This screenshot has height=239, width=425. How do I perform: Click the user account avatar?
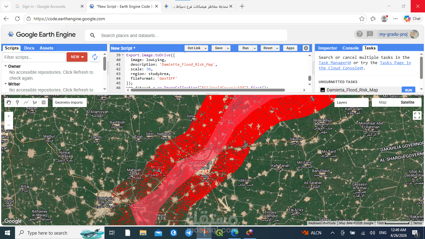414,34
